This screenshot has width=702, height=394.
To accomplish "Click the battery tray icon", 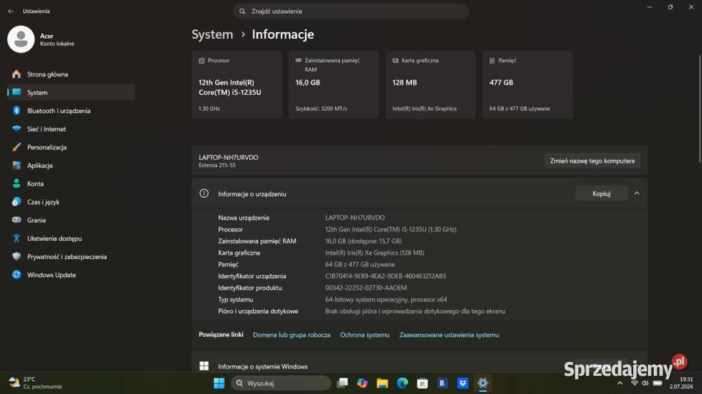I will 657,383.
